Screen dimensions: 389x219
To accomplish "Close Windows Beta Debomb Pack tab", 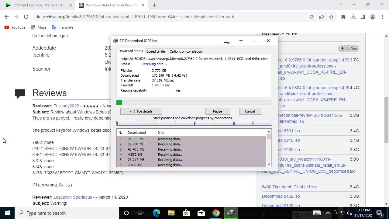I will [x=143, y=5].
